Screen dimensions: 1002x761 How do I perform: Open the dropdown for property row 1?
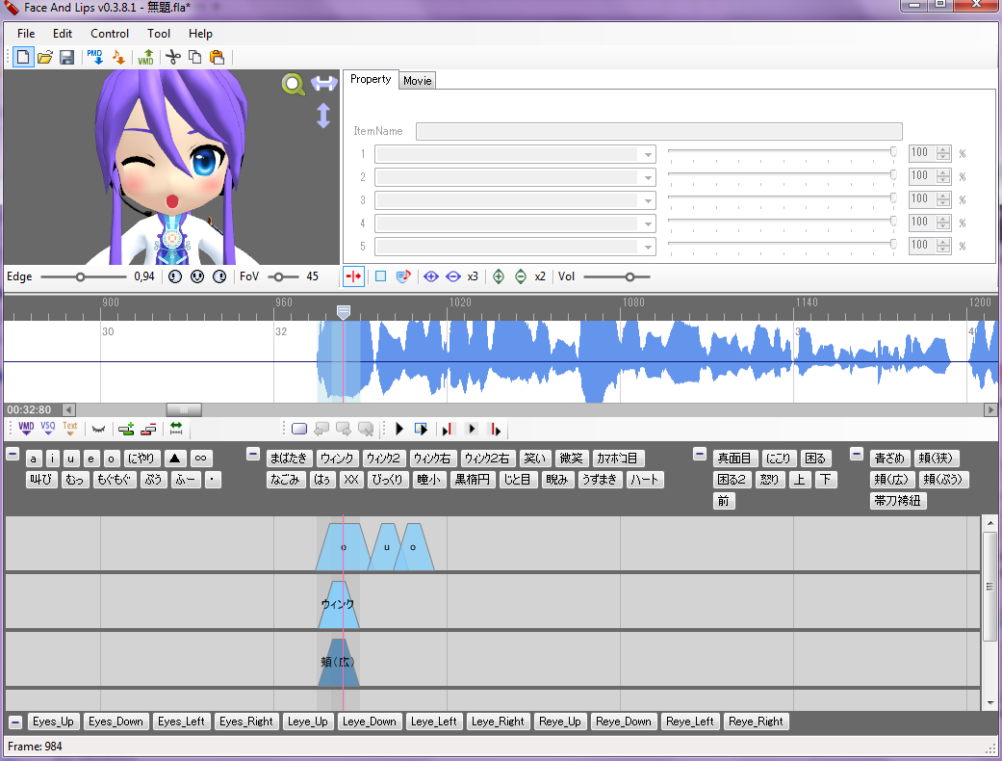[x=648, y=154]
